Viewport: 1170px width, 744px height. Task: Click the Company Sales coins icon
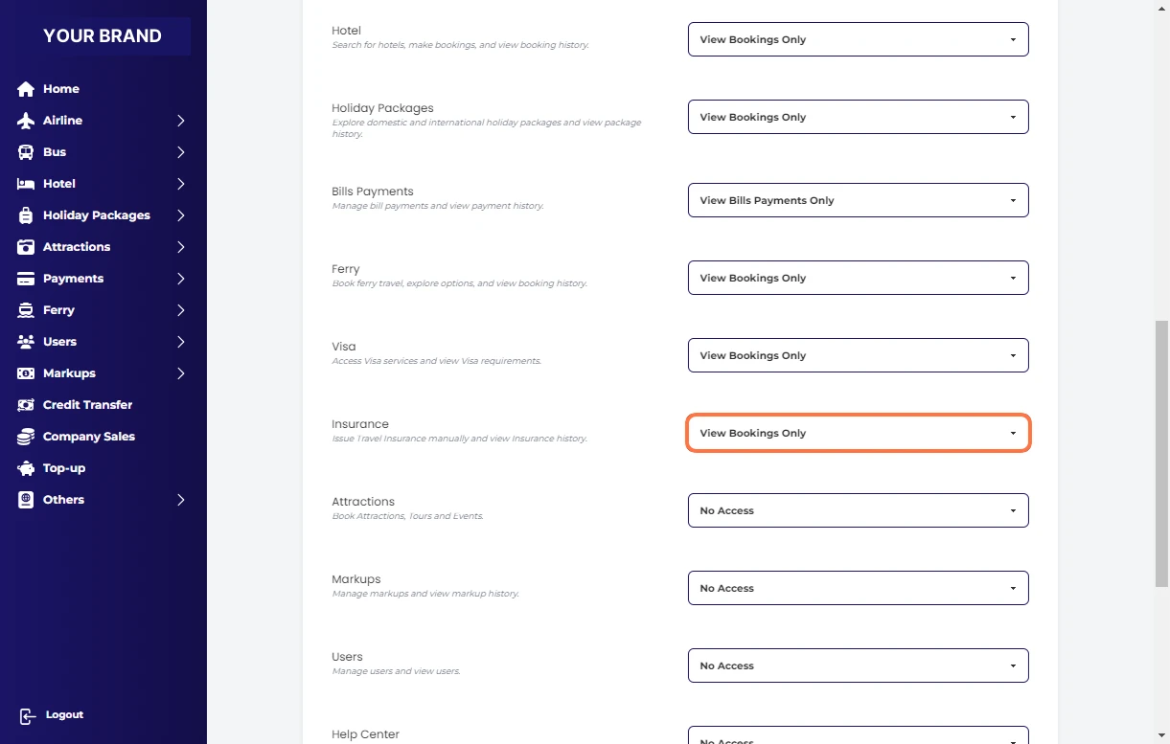coord(26,437)
